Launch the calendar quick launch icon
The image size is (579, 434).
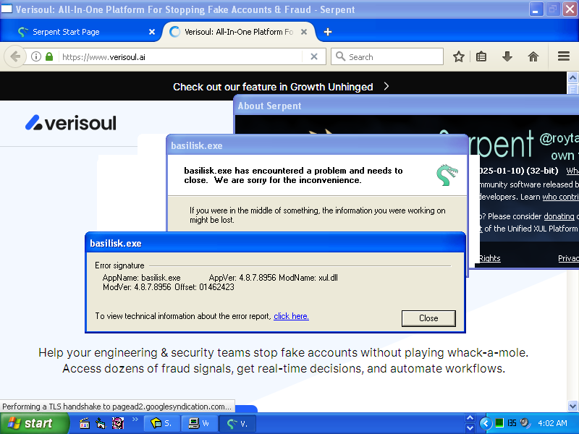coord(85,423)
